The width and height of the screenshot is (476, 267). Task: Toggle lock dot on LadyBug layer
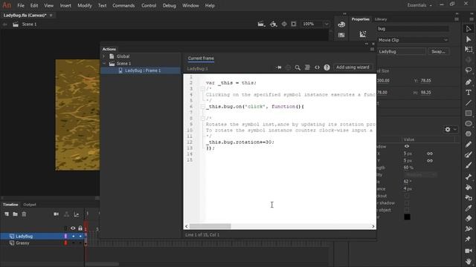(80, 236)
